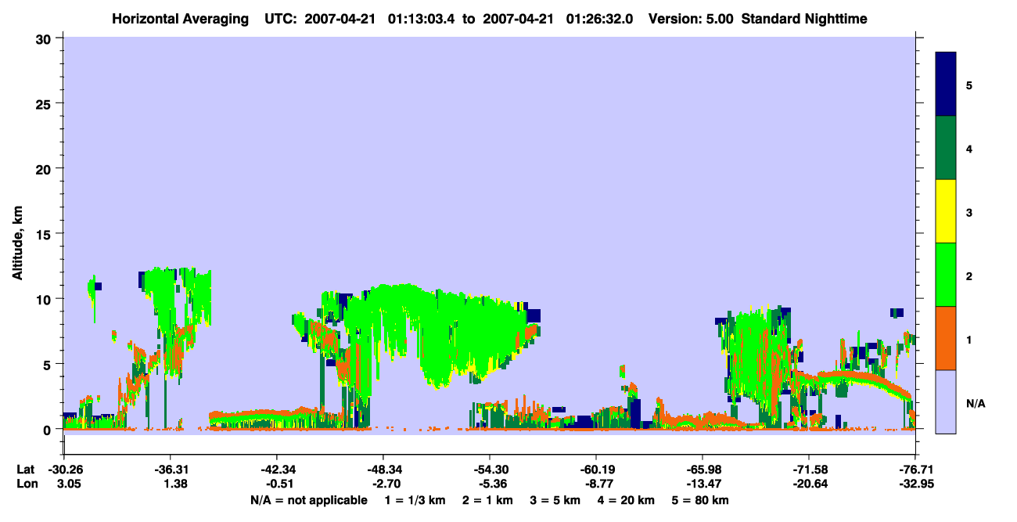Click the 'N/A = not applicable' legend text
The height and width of the screenshot is (522, 1017).
(x=308, y=500)
